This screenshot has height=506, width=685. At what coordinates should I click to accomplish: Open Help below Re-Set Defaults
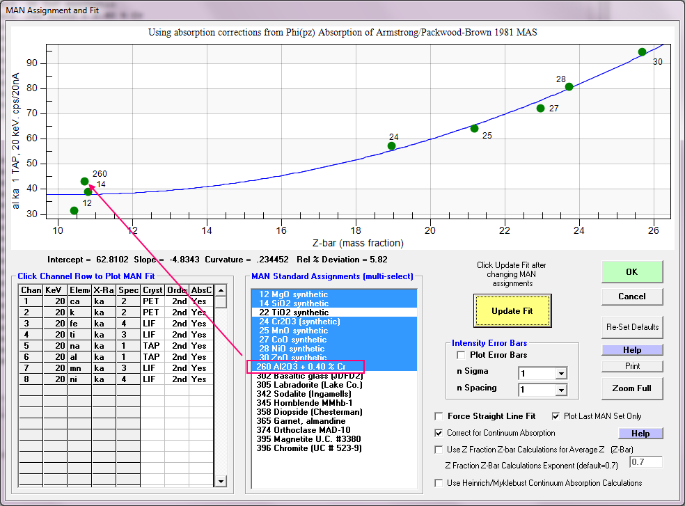(x=632, y=350)
